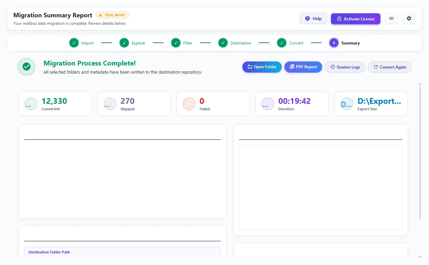The image size is (429, 265).
Task: Click the Duration card icon
Action: pyautogui.click(x=268, y=104)
